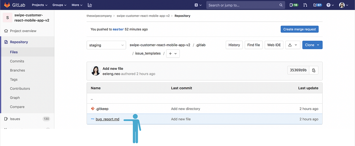This screenshot has width=355, height=146.
Task: Click the markdown icon beside bug_report.md
Action: [x=93, y=119]
